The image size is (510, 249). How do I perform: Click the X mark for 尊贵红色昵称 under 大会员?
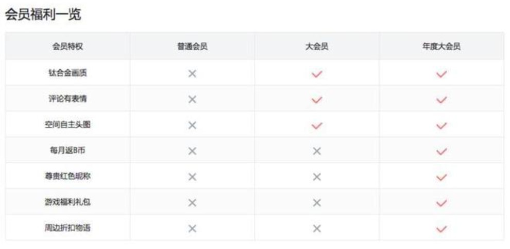[317, 177]
